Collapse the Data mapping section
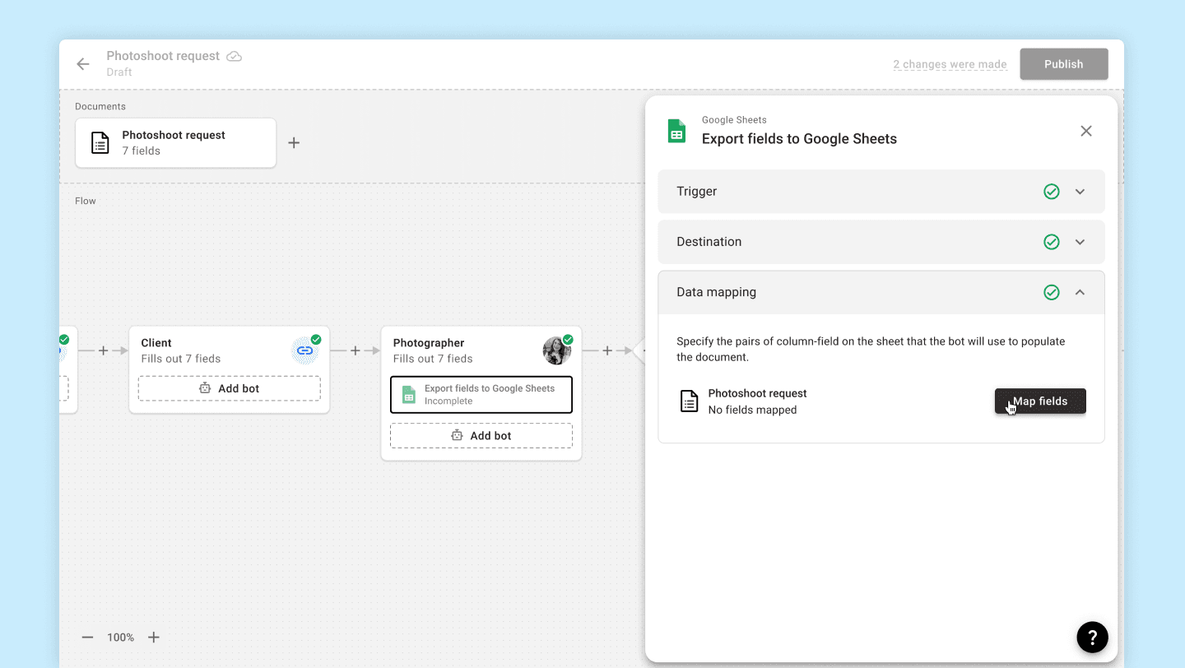This screenshot has width=1185, height=668. point(1080,292)
